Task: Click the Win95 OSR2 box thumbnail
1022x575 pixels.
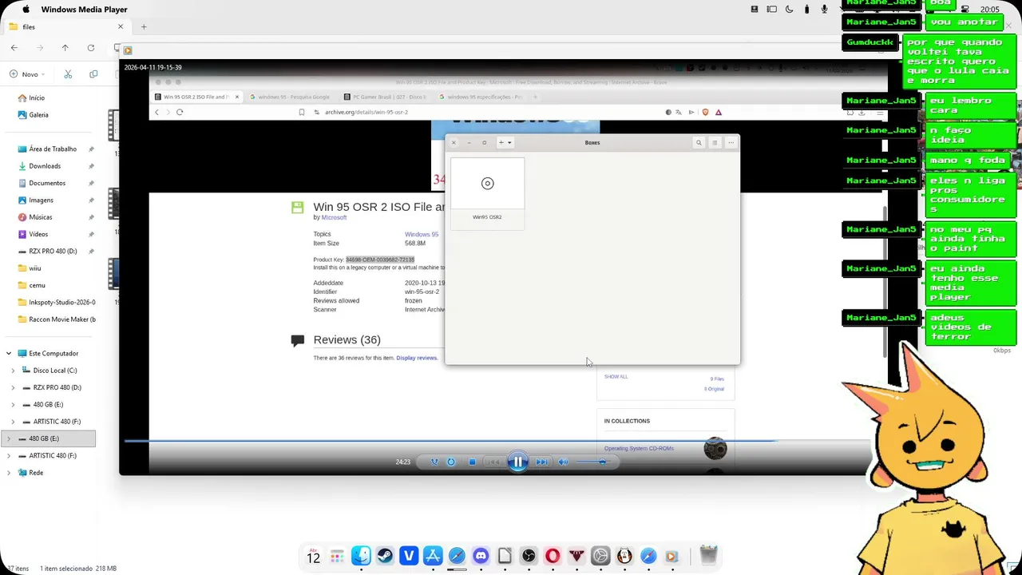Action: (487, 193)
